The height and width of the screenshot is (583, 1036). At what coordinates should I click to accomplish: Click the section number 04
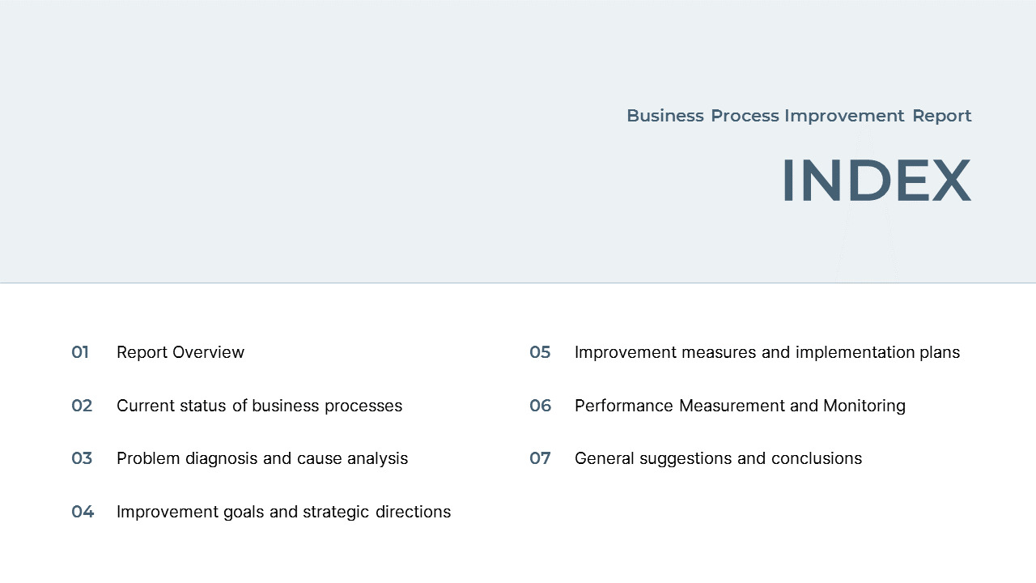point(83,512)
